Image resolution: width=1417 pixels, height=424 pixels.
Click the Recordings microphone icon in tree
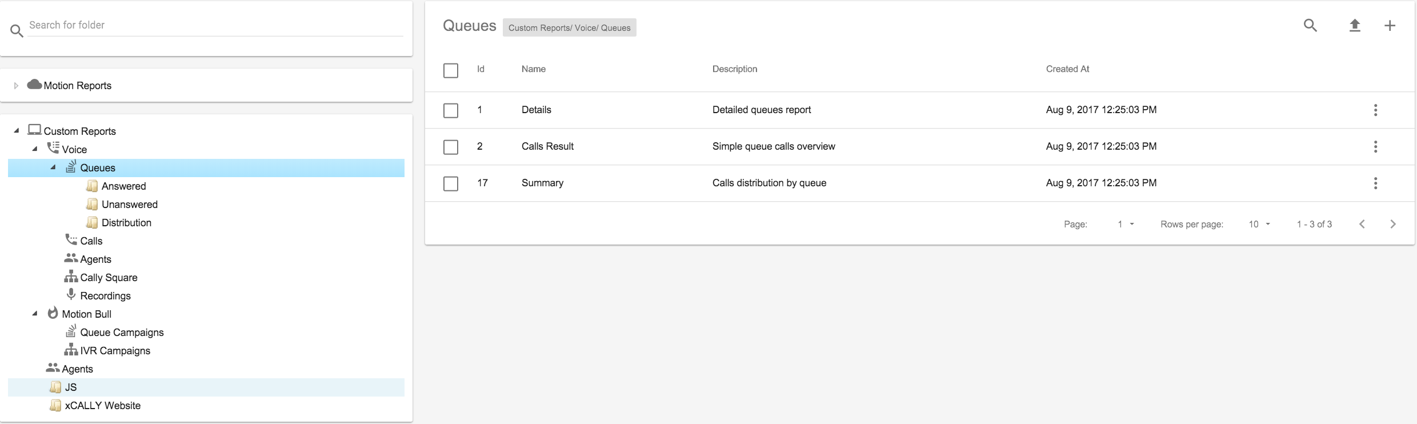71,295
